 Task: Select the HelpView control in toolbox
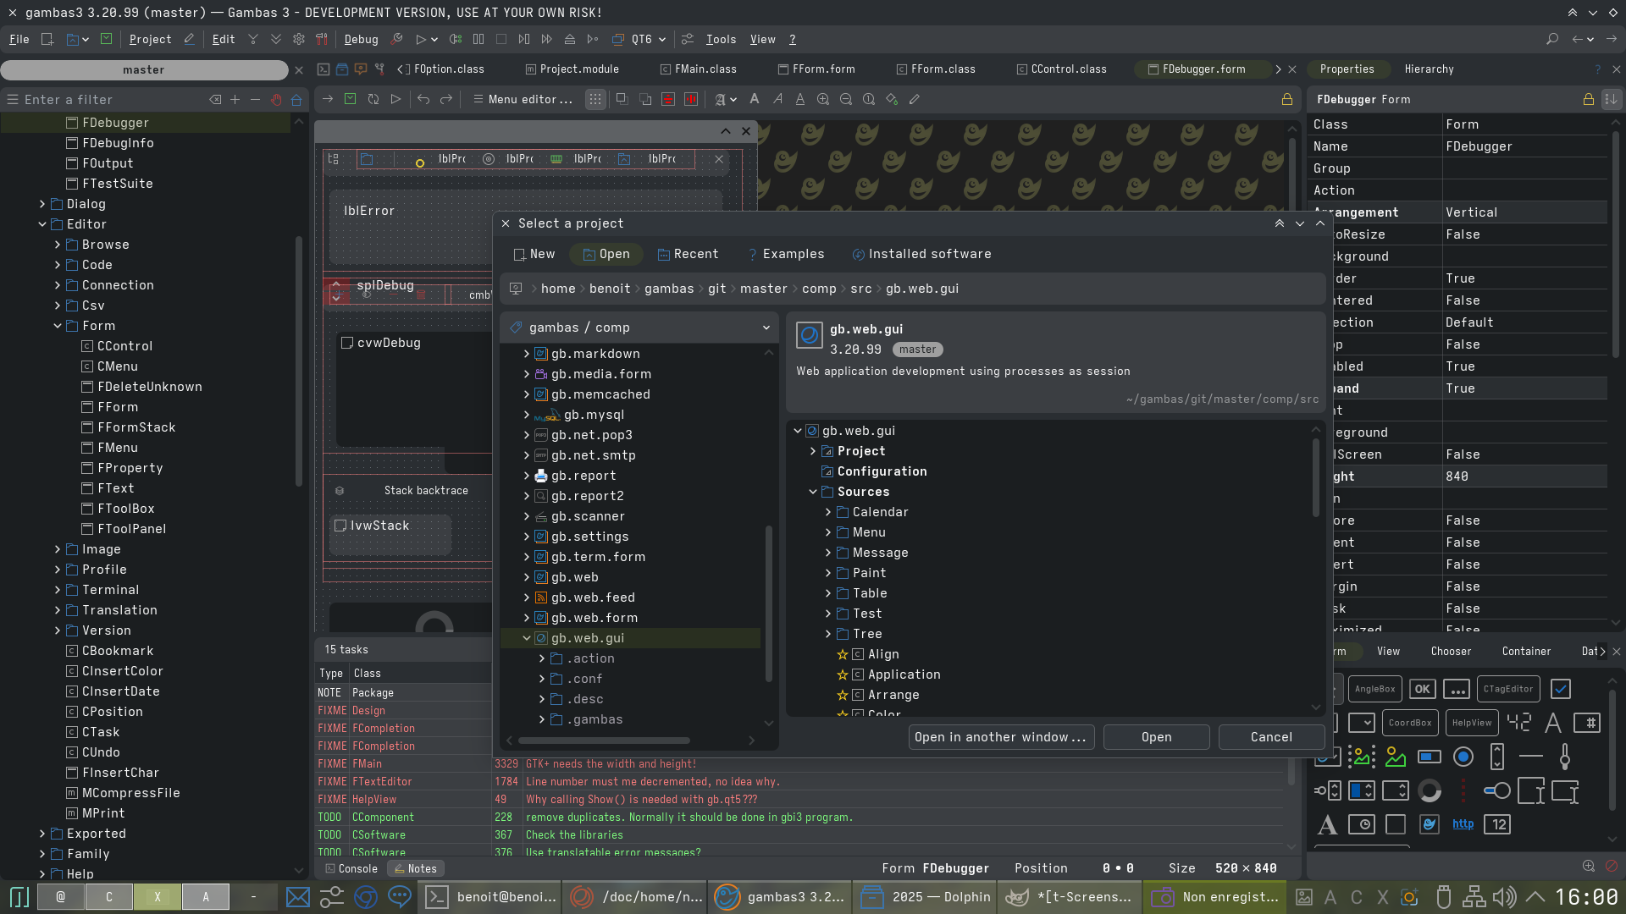(x=1472, y=724)
